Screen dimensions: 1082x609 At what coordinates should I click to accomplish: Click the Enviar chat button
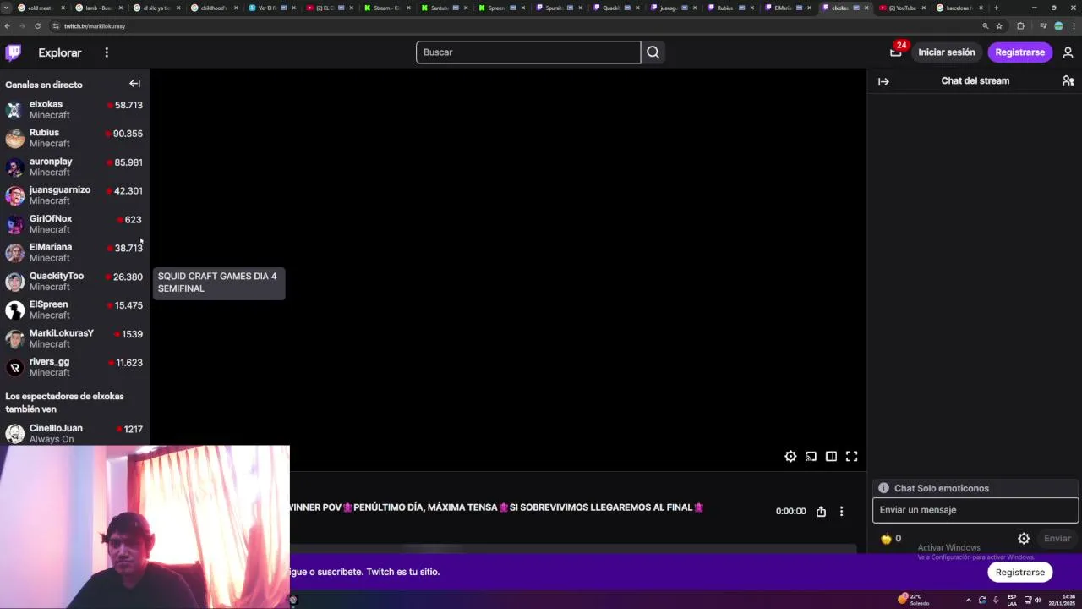point(1057,538)
